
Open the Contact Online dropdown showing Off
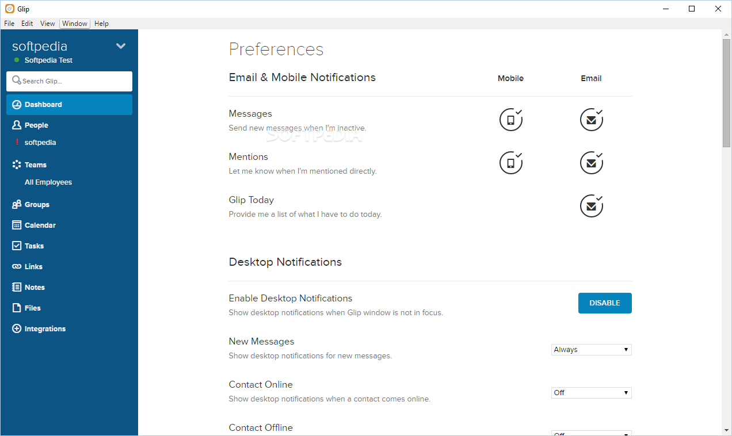click(592, 393)
